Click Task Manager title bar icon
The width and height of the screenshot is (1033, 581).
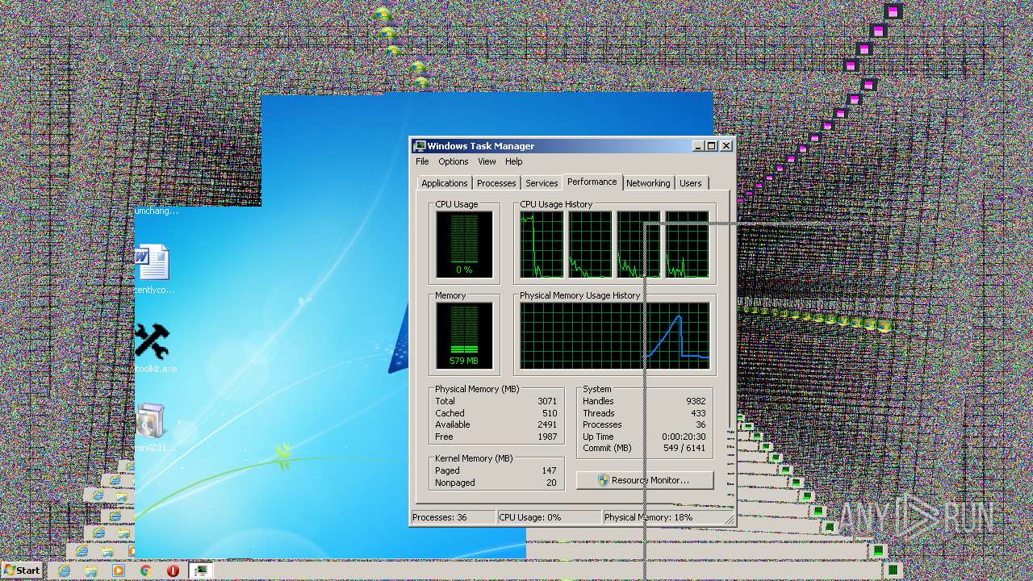pos(420,146)
